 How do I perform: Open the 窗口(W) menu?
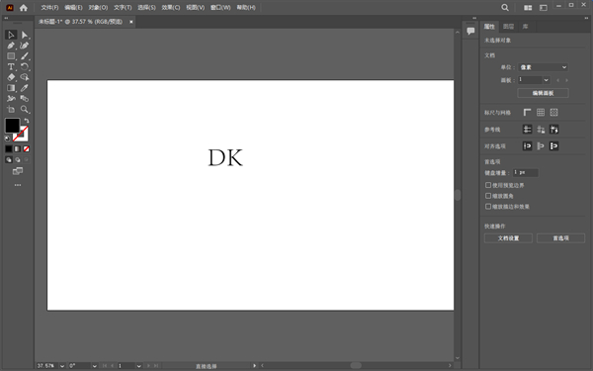pyautogui.click(x=220, y=8)
